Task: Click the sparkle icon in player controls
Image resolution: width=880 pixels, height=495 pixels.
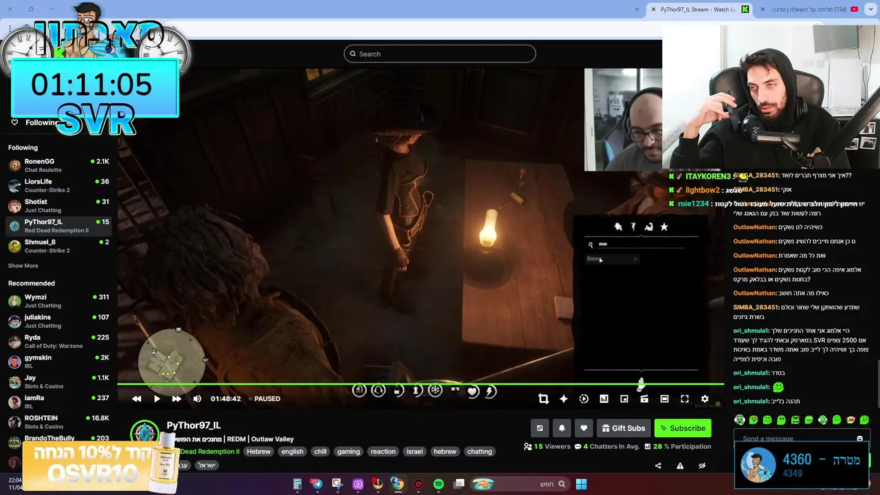Action: tap(564, 399)
